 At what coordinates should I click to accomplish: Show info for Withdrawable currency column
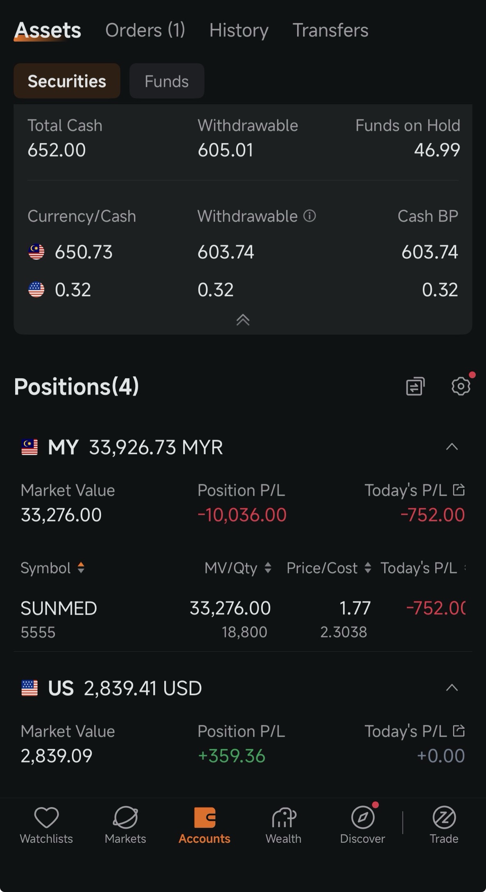[310, 216]
